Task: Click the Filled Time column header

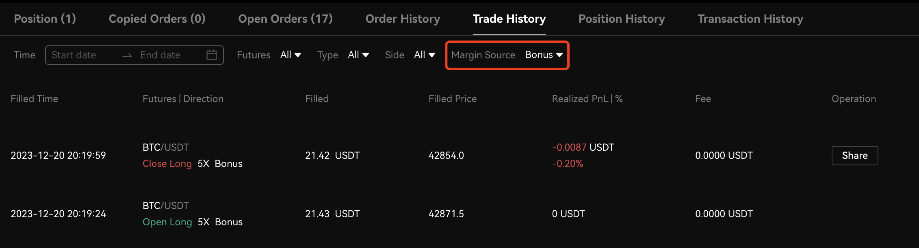Action: [35, 98]
